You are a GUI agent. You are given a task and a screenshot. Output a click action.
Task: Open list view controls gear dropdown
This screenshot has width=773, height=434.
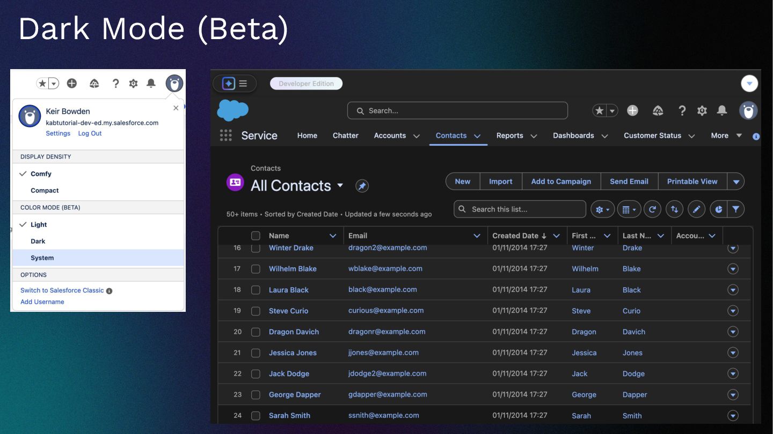tap(603, 209)
